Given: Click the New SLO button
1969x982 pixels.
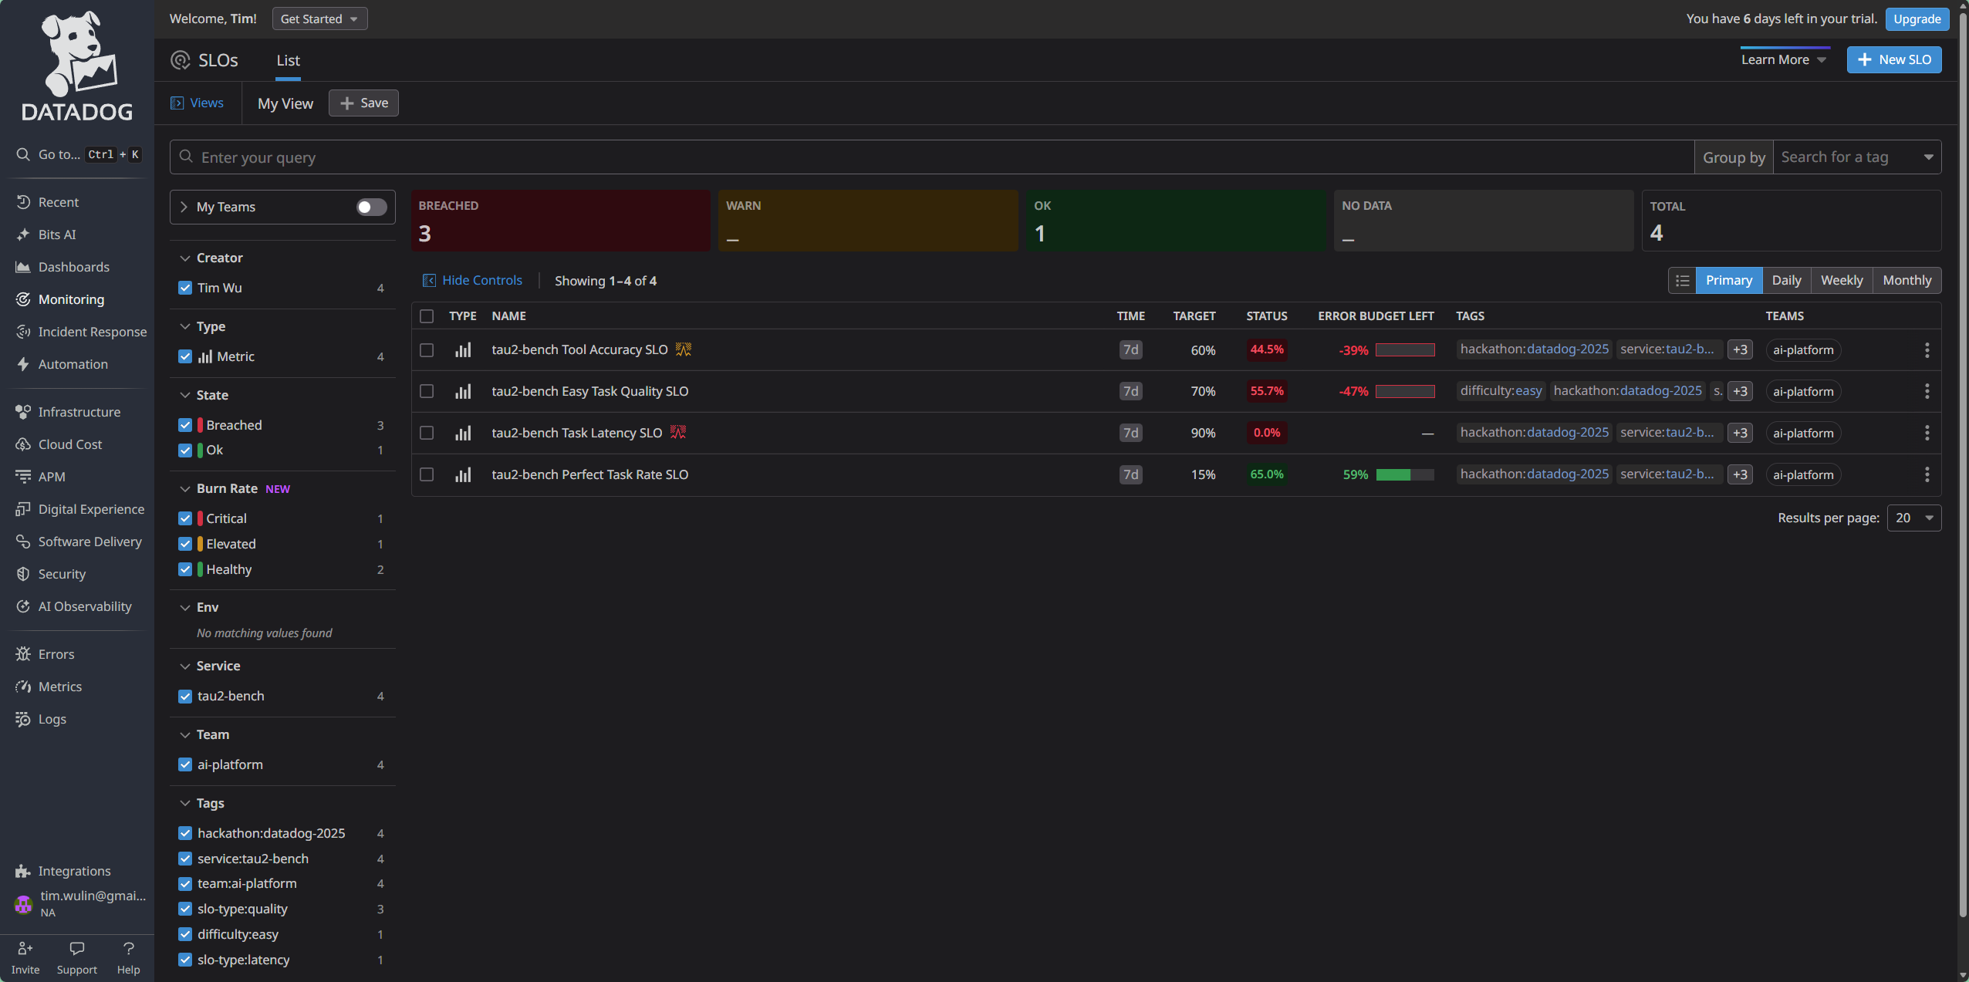Looking at the screenshot, I should (x=1893, y=59).
